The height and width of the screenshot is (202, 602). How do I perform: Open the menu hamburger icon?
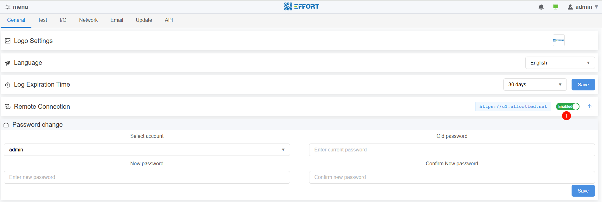point(8,7)
